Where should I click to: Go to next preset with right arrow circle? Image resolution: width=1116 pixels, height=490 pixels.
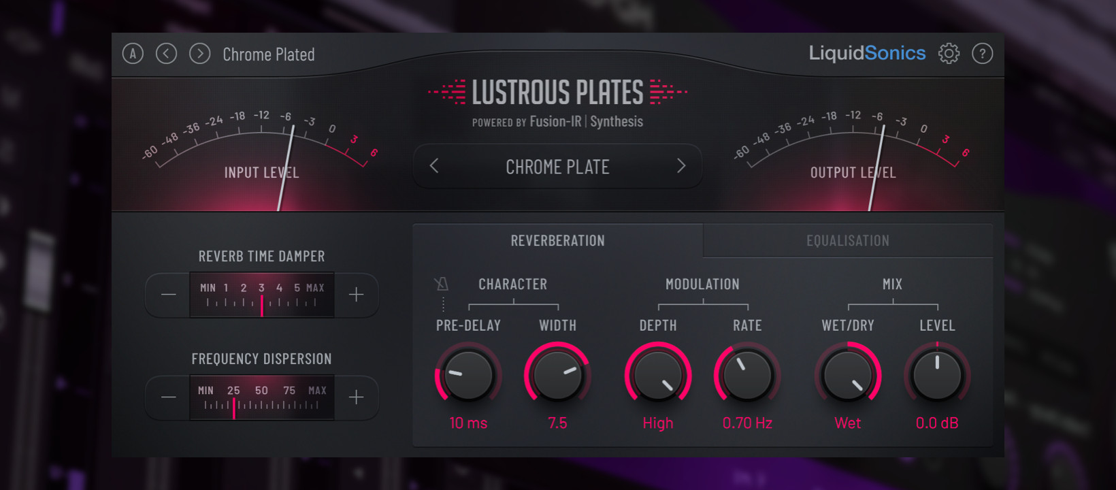[x=199, y=54]
